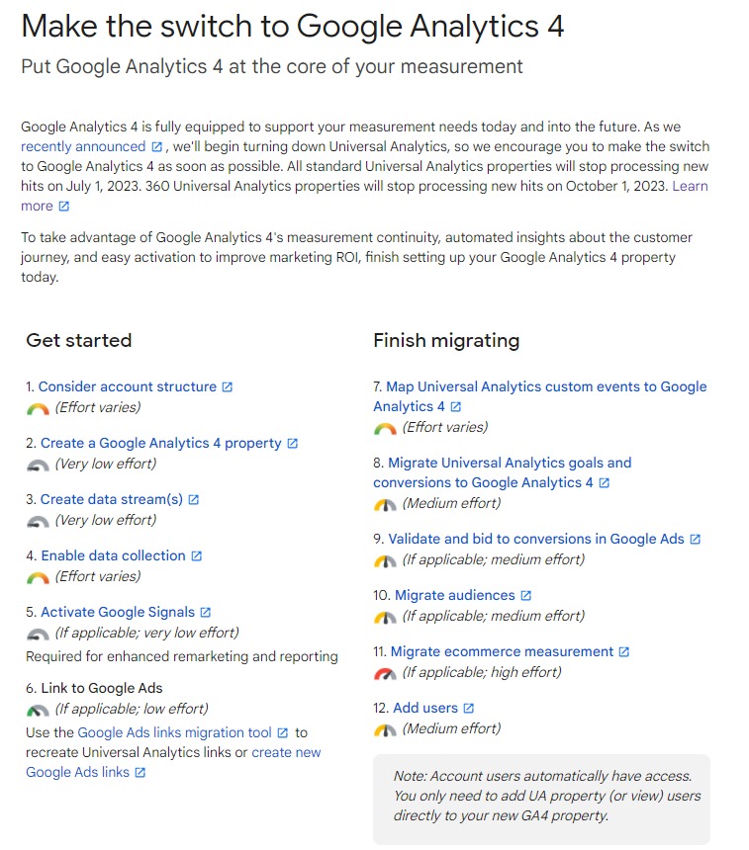The width and height of the screenshot is (749, 850).
Task: Click external-link icon after recently announced
Action: click(156, 147)
